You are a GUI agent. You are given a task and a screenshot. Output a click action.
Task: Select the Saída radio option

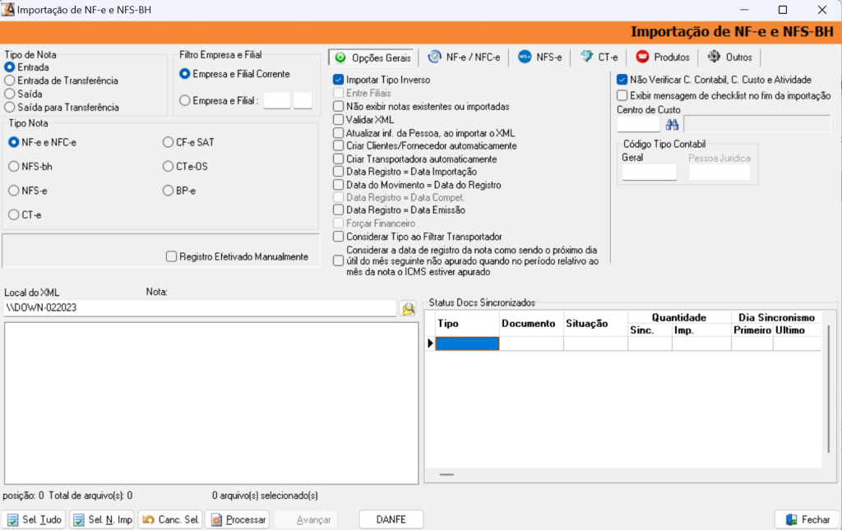pyautogui.click(x=10, y=94)
